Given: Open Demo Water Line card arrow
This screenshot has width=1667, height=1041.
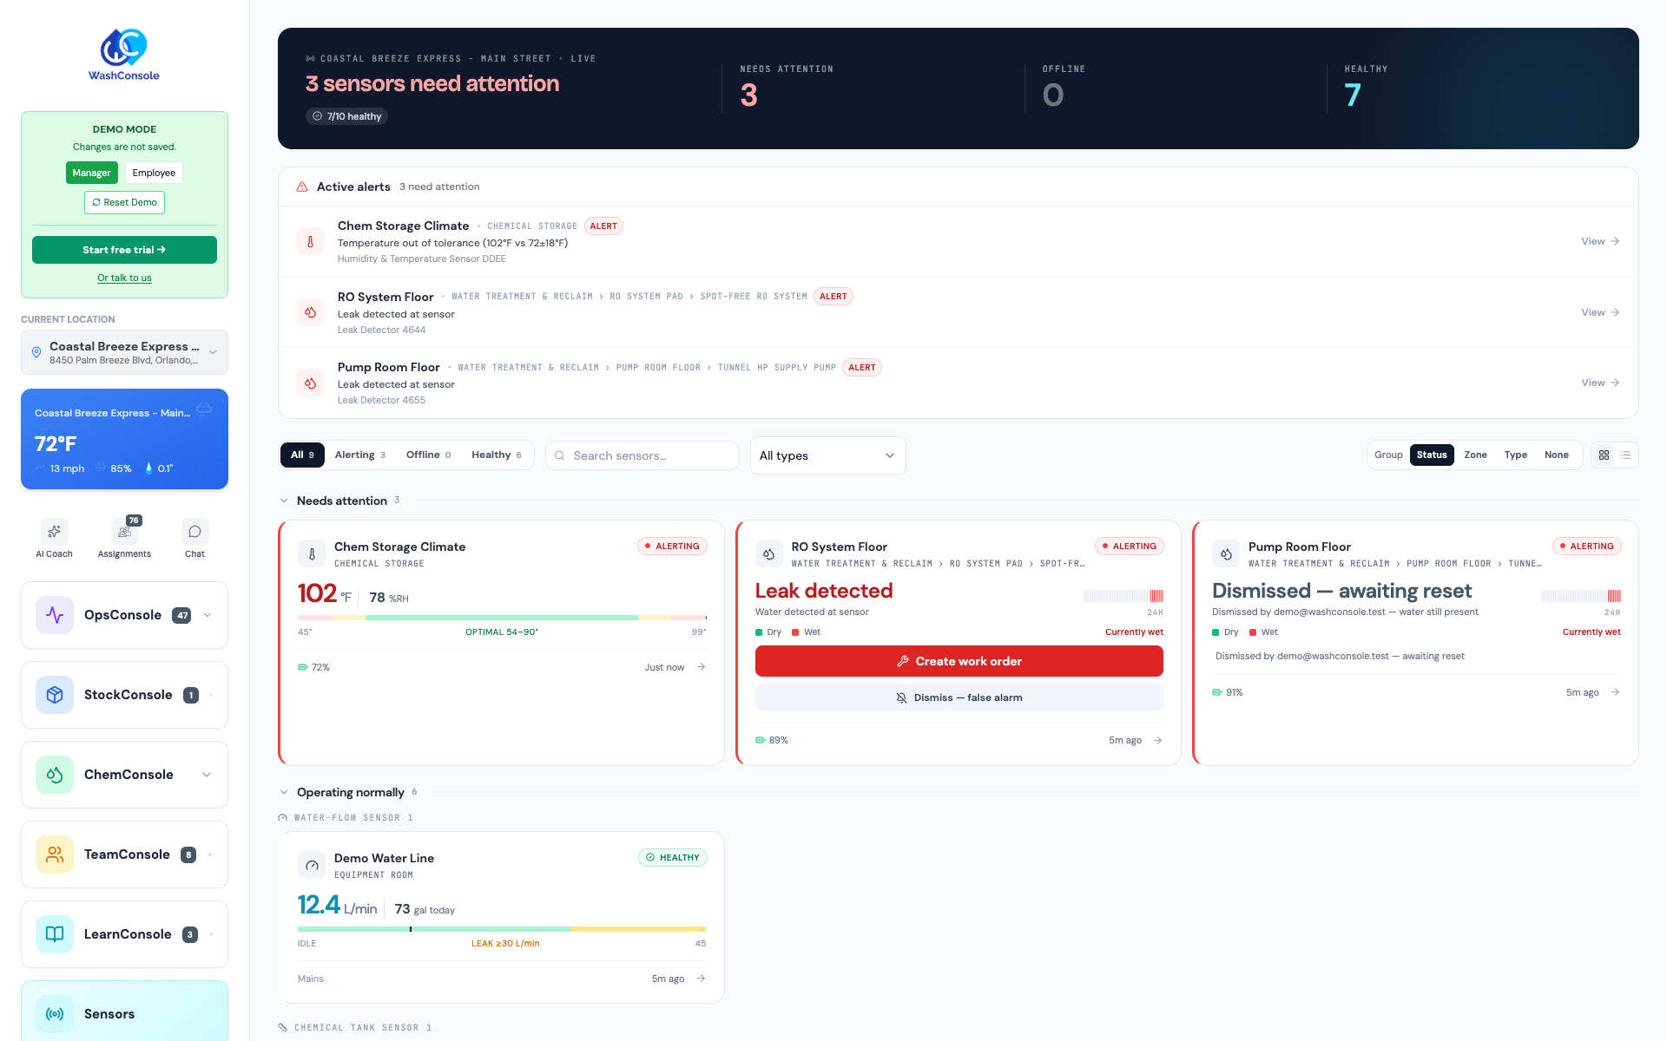Looking at the screenshot, I should (x=702, y=979).
